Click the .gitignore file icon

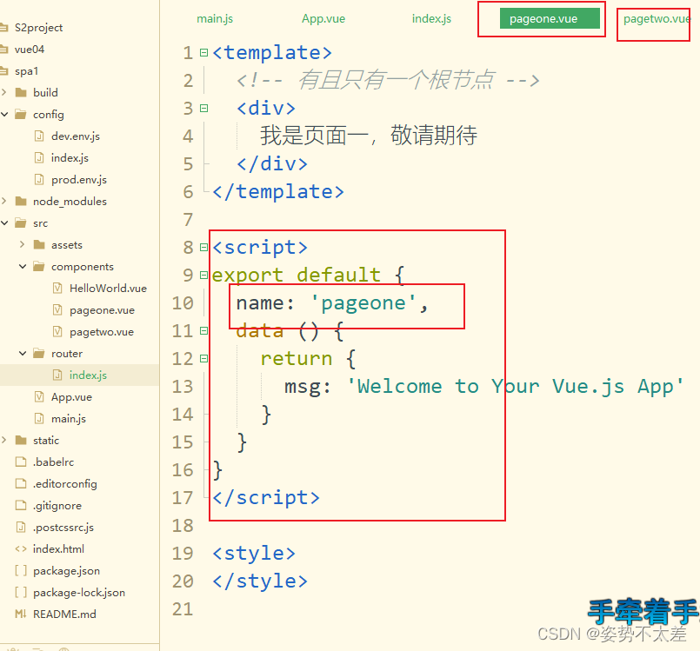click(21, 506)
